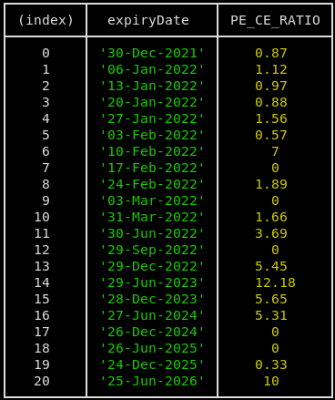Image resolution: width=335 pixels, height=400 pixels.
Task: Click the 0 ratio in the 17-Feb-2022 row
Action: coord(275,168)
